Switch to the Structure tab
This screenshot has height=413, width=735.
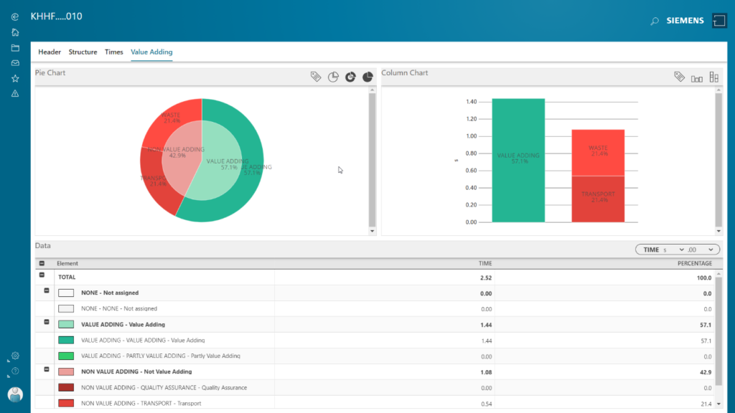[x=83, y=52]
